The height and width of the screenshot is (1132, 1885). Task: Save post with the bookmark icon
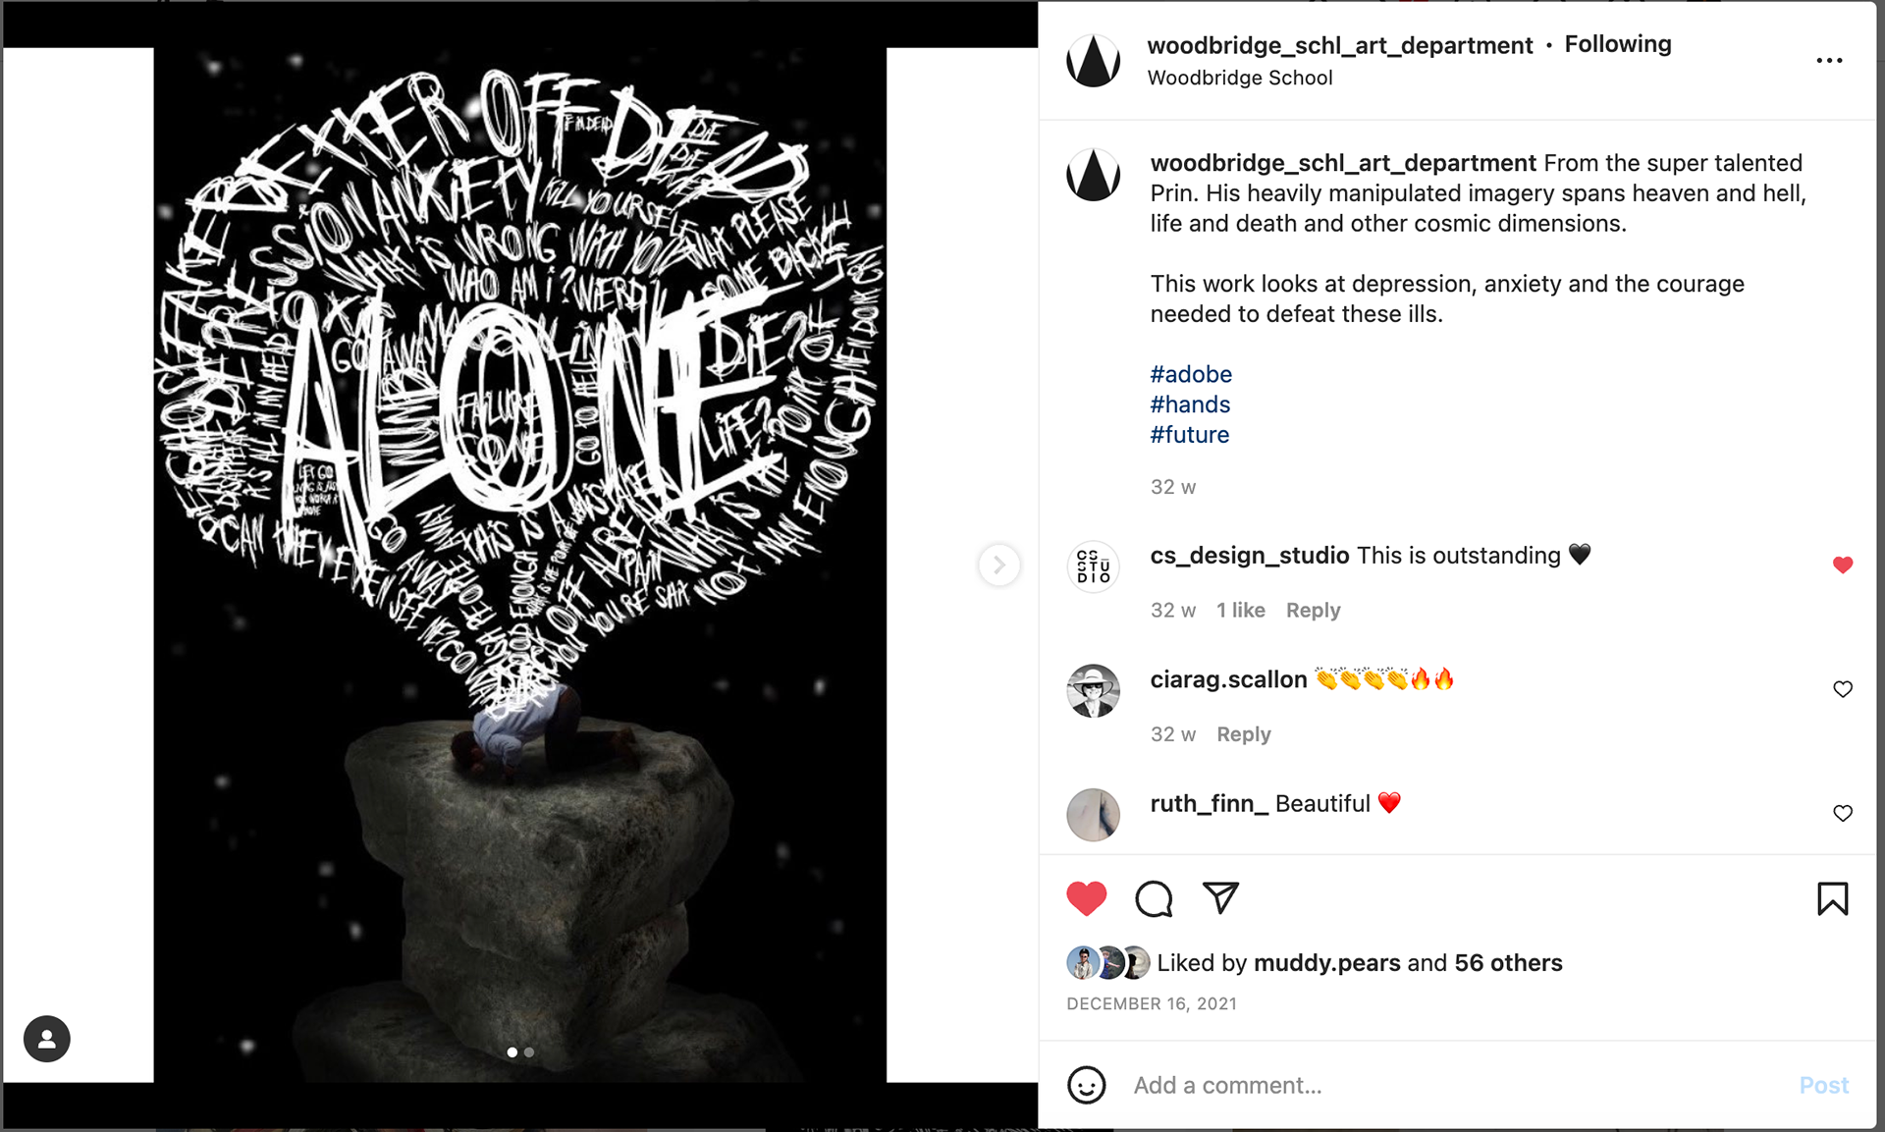(1832, 898)
